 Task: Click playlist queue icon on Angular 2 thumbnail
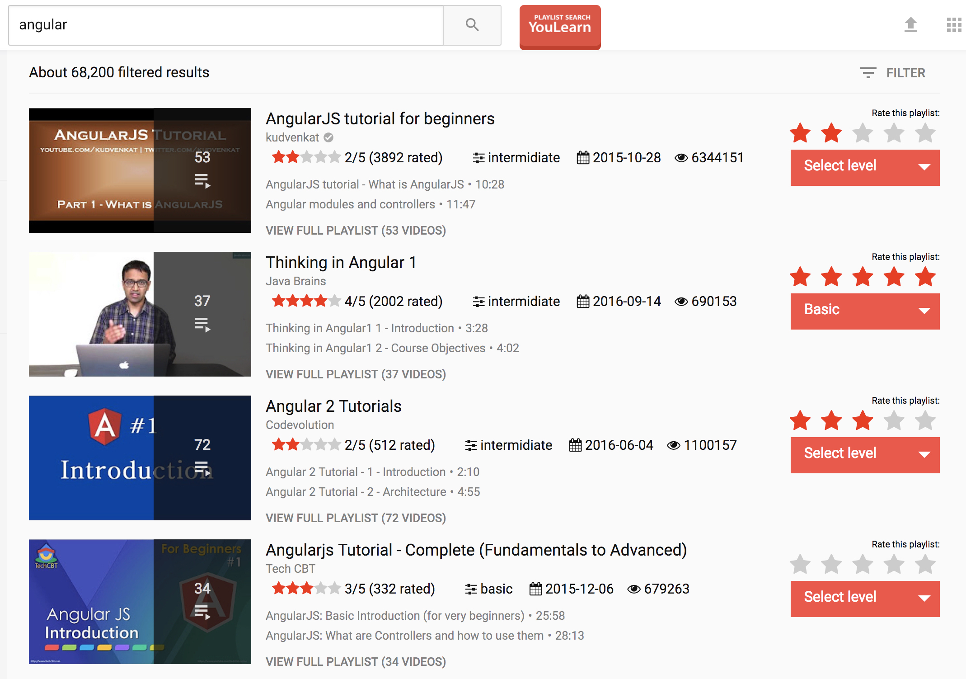point(202,469)
